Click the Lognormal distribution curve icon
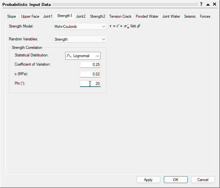The image size is (220, 188). 69,56
